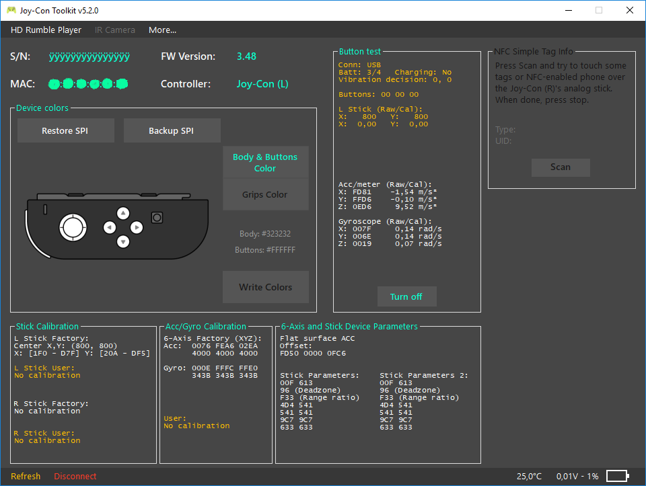Screen dimensions: 646x486
Task: Click the serial number value
Action: pyautogui.click(x=89, y=56)
